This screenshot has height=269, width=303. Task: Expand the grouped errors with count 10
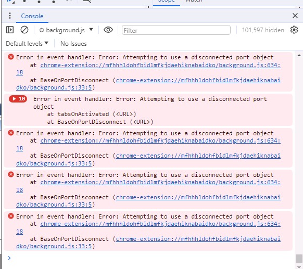(x=18, y=99)
